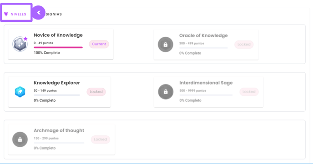Click the purple circular back arrow button
Image resolution: width=313 pixels, height=164 pixels.
pos(39,13)
